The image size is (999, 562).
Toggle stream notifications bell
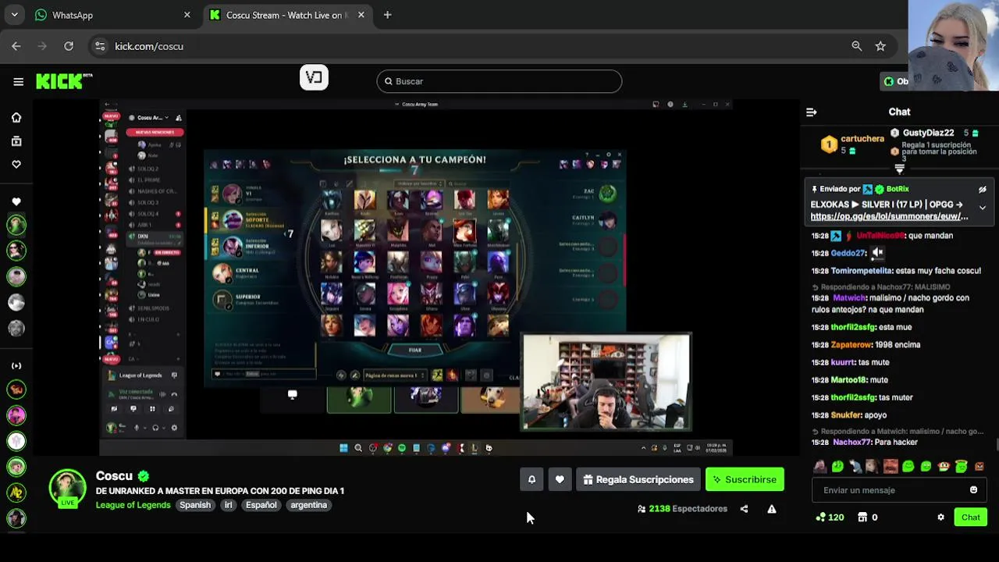point(531,479)
